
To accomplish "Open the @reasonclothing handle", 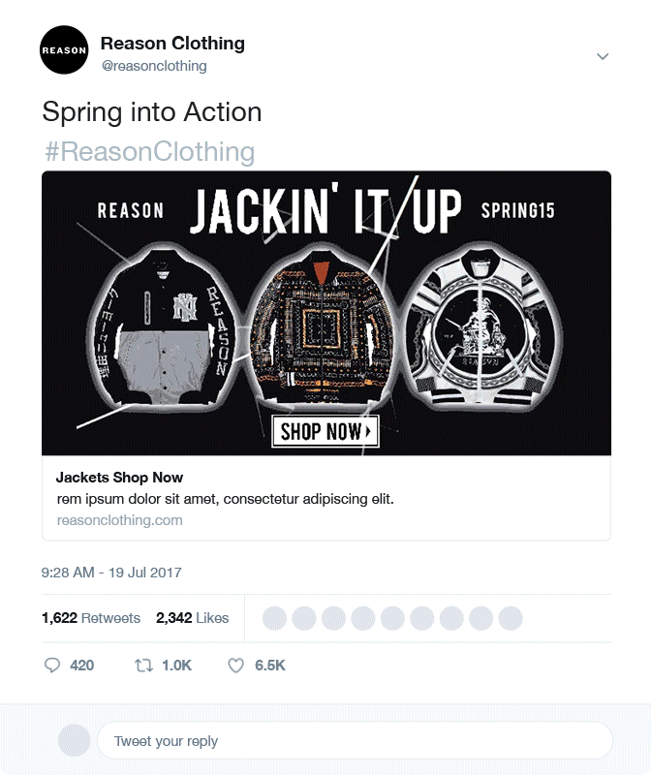I will [x=154, y=66].
